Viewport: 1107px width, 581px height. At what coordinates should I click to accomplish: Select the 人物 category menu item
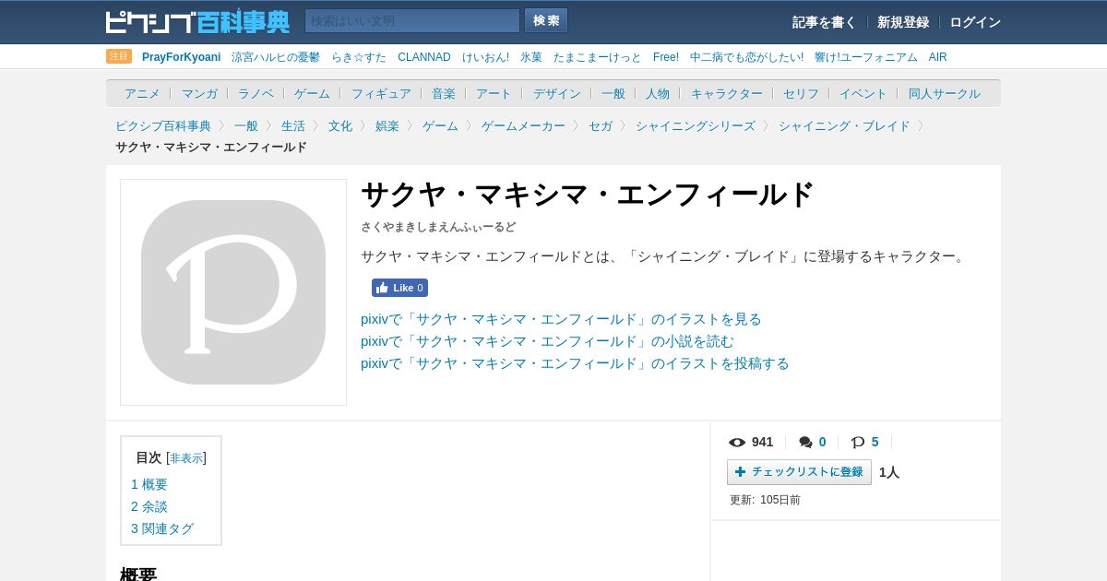tap(658, 93)
